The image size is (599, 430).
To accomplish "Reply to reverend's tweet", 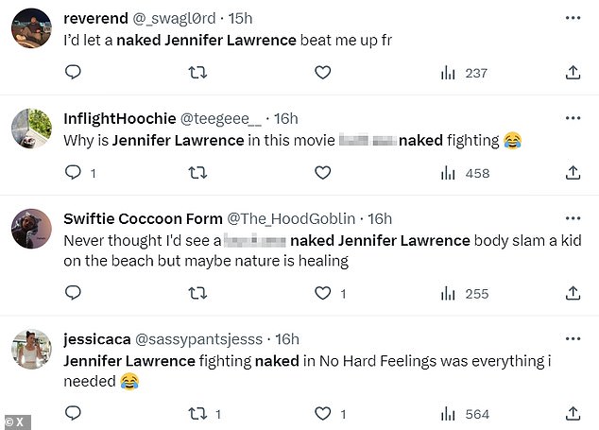I will 73,72.
